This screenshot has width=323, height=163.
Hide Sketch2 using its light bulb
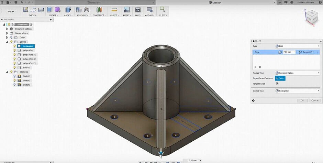pyautogui.click(x=15, y=80)
